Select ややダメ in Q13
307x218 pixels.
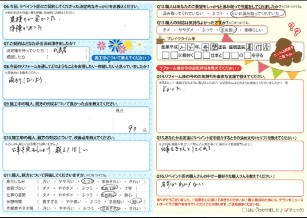pyautogui.click(x=186, y=30)
